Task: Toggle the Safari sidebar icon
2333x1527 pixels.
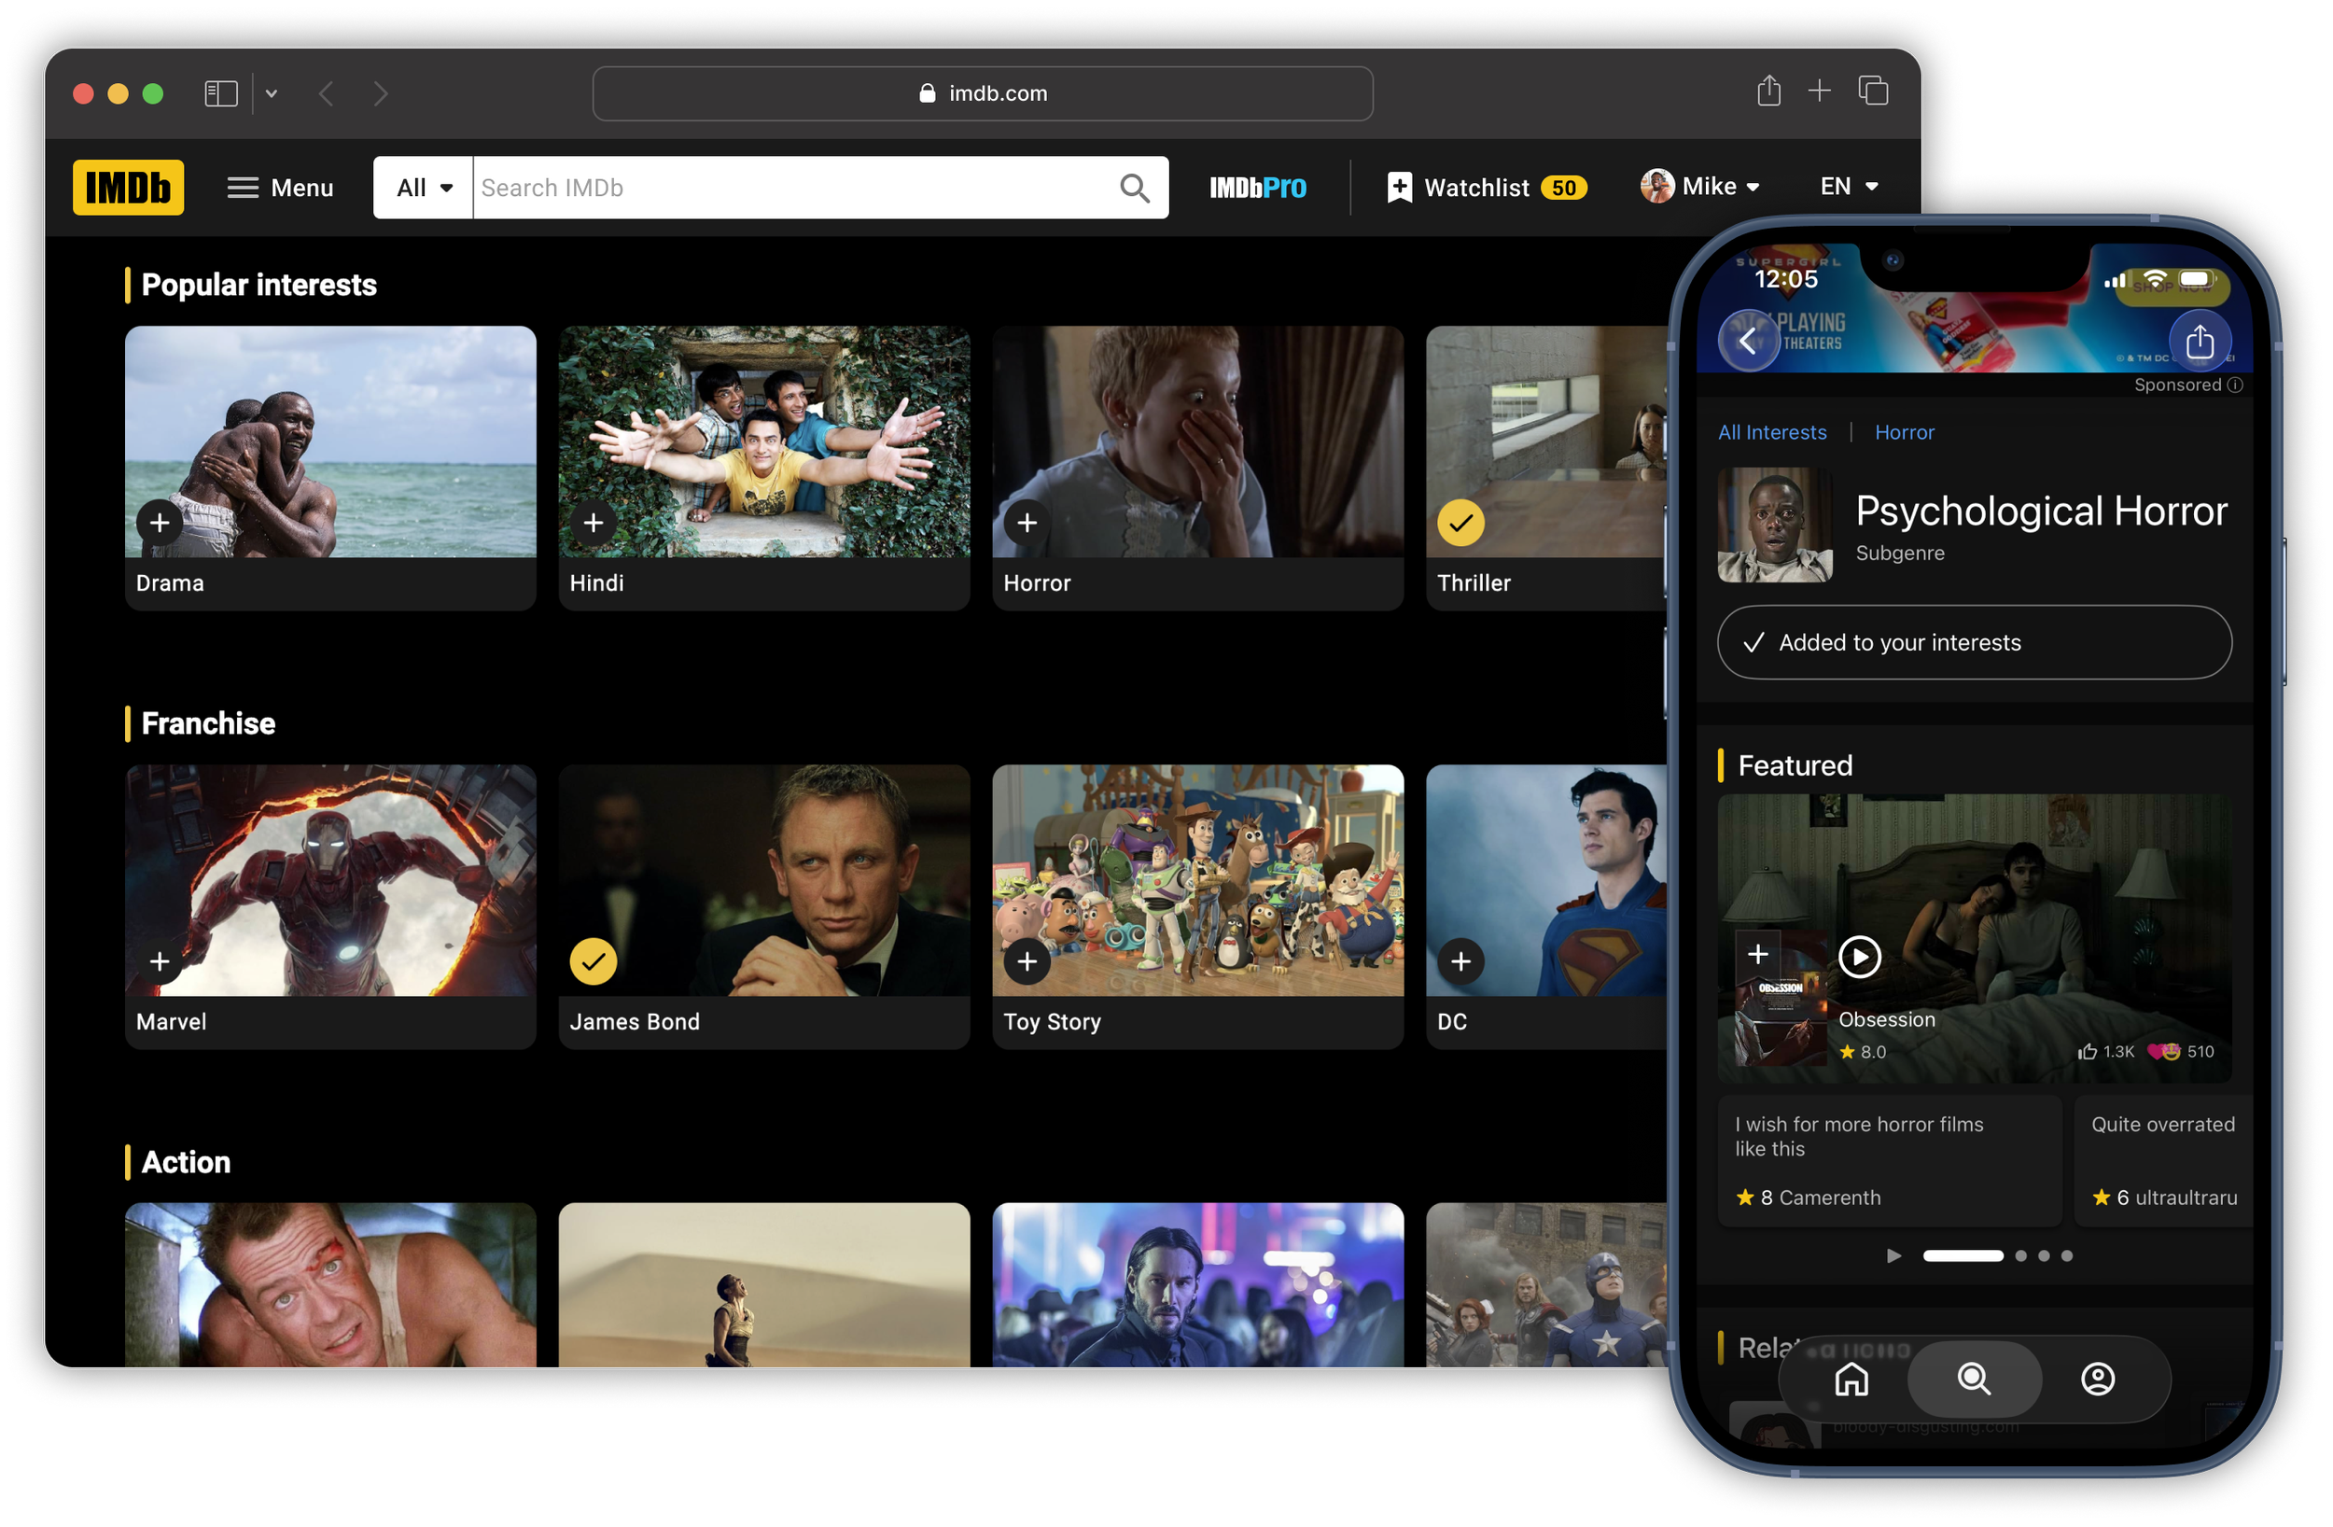Action: (x=221, y=93)
